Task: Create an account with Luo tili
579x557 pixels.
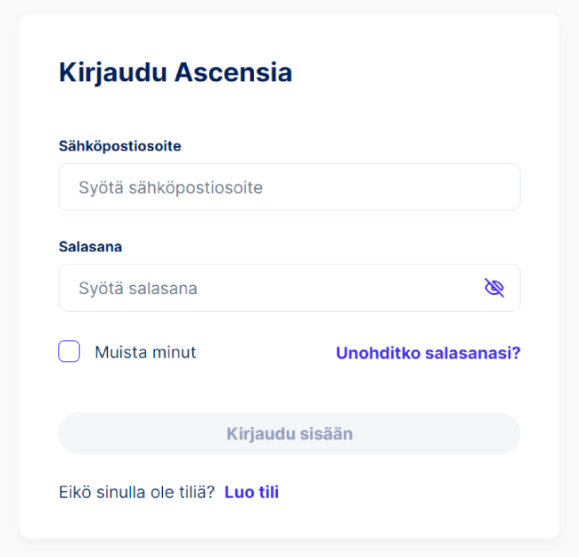Action: [x=251, y=491]
